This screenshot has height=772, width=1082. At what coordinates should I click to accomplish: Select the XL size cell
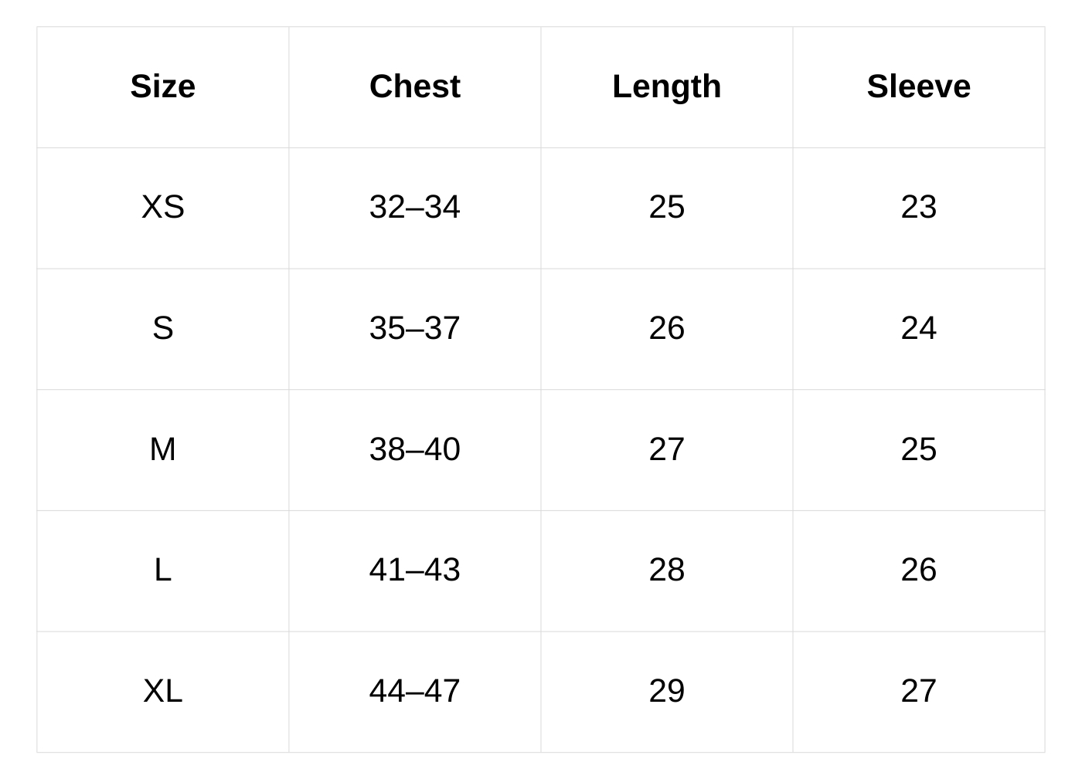click(x=162, y=691)
